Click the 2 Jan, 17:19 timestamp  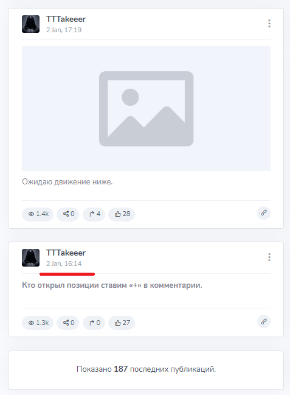pos(64,30)
